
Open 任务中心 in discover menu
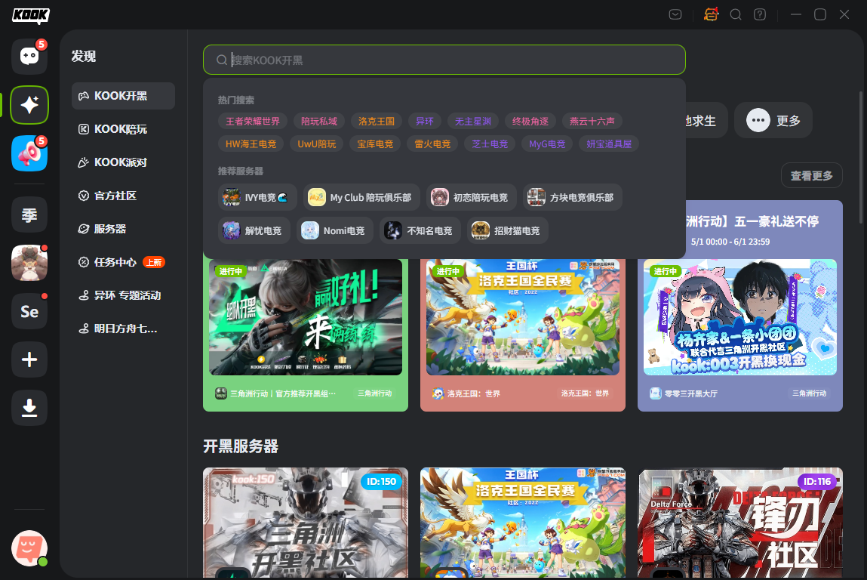(x=123, y=262)
